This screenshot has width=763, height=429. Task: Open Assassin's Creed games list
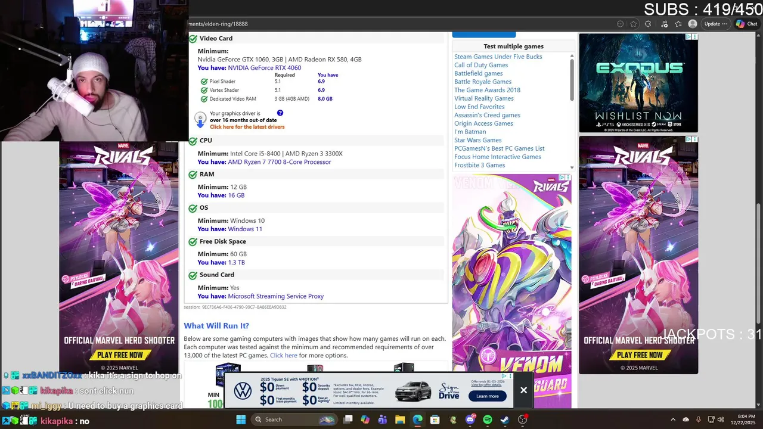click(x=487, y=115)
